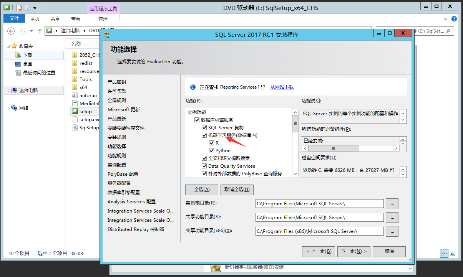Open the 查看 ribbon tab
Screen dimensions: 463x277
[76, 19]
